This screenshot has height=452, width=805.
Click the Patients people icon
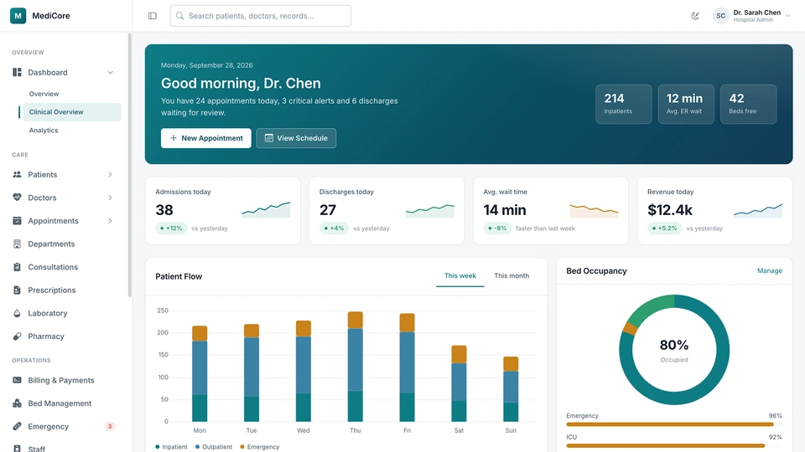(x=17, y=175)
